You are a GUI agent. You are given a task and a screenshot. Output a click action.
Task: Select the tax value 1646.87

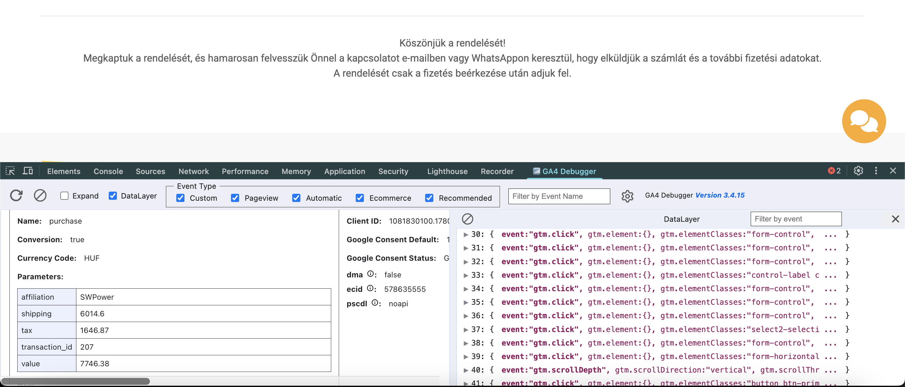click(x=95, y=330)
